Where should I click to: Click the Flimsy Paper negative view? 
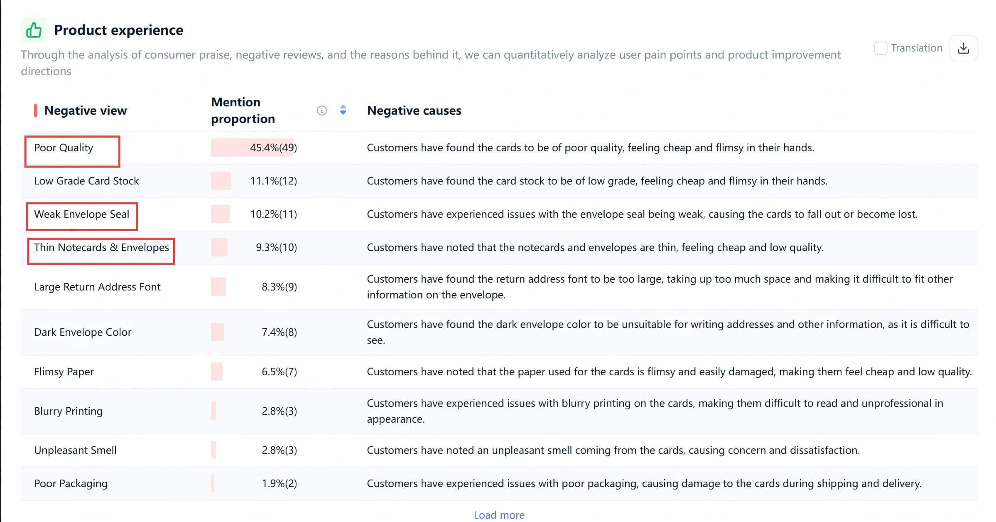pyautogui.click(x=64, y=372)
